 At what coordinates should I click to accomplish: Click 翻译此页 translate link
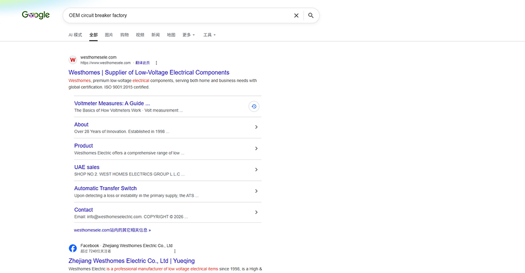pyautogui.click(x=143, y=63)
